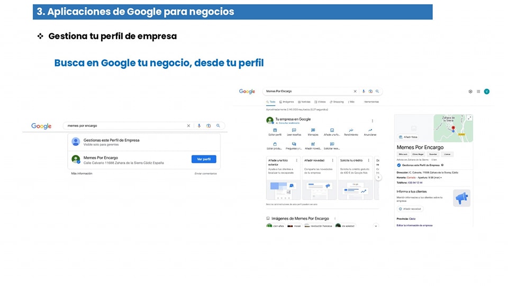Image resolution: width=508 pixels, height=286 pixels.
Task: Select the 'cien años' image chip
Action: pyautogui.click(x=275, y=226)
